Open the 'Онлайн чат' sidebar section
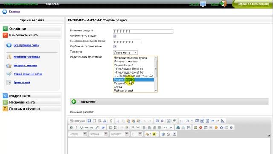Screen dimensions: 273x154 32,29
